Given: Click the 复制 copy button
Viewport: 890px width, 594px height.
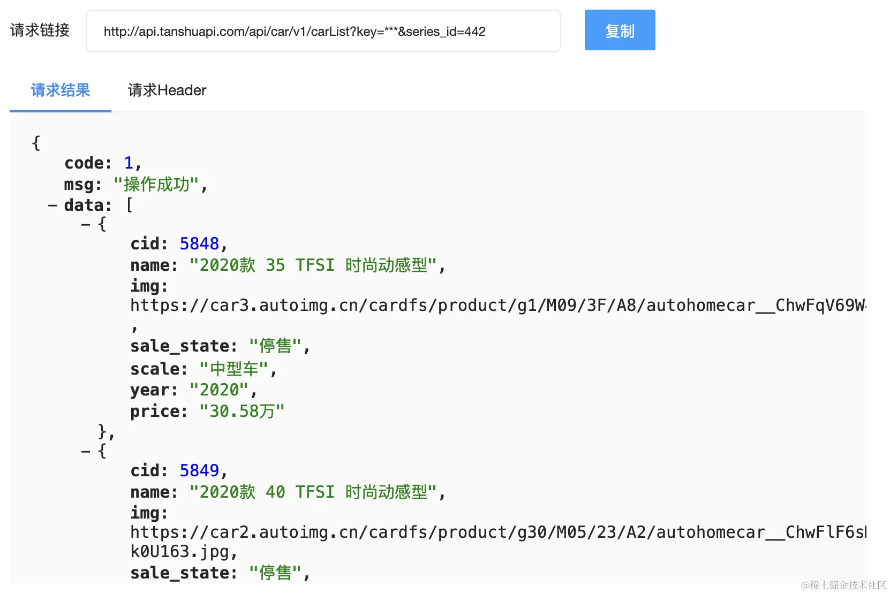Looking at the screenshot, I should [x=620, y=31].
